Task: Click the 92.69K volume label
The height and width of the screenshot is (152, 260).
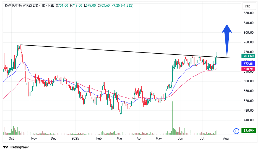Action: (x=249, y=131)
